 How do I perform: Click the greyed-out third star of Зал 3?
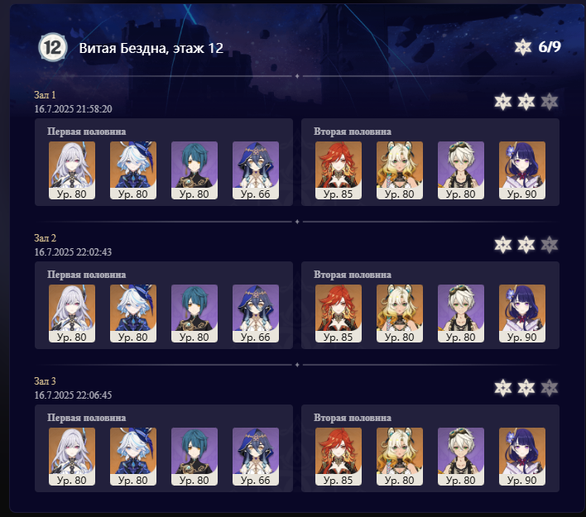click(x=549, y=388)
